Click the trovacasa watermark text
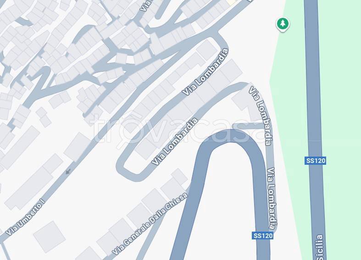 point(179,130)
